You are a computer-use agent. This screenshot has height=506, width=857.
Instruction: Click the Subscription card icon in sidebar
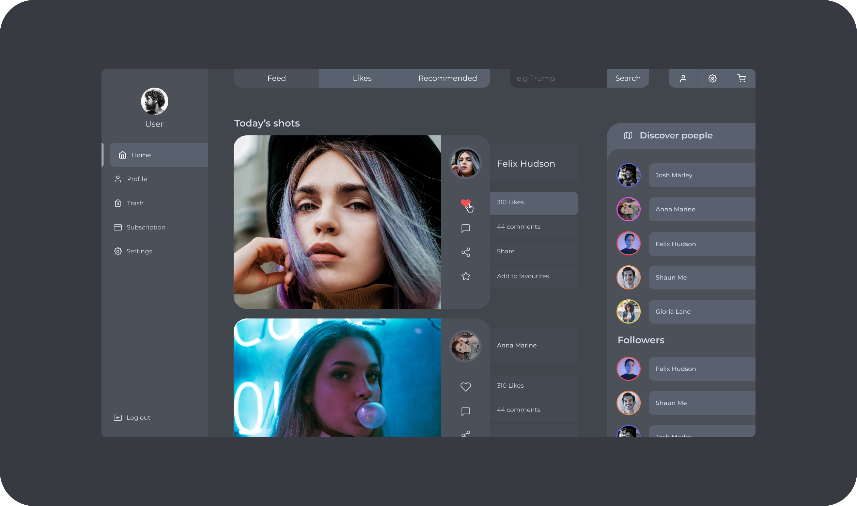118,227
